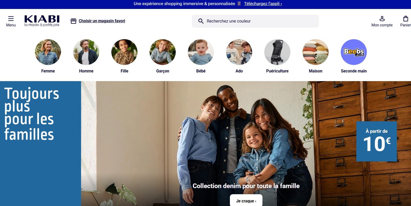Viewport: 411px width, 206px height.
Task: Click the KIABI logo
Action: [42, 21]
